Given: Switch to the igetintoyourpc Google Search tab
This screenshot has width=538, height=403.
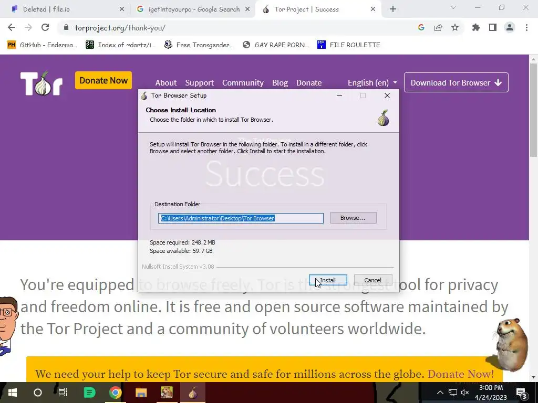Looking at the screenshot, I should (192, 9).
